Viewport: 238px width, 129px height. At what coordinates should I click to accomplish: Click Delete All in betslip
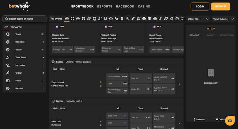pos(199,119)
